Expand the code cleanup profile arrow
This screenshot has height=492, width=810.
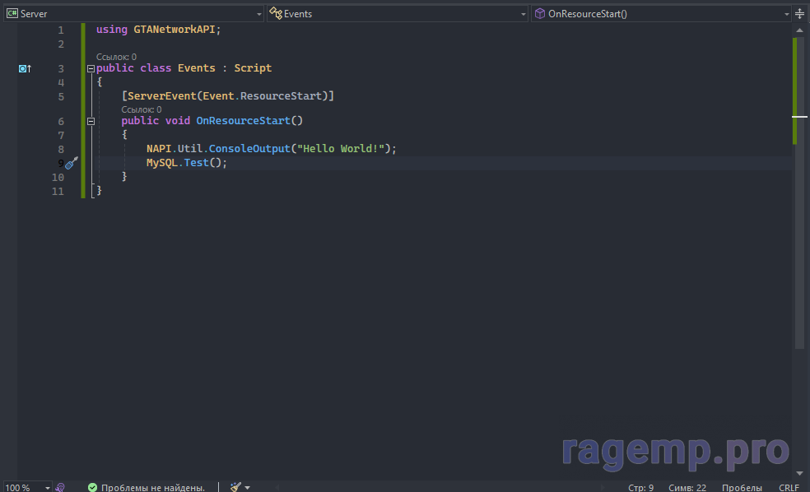coord(248,487)
